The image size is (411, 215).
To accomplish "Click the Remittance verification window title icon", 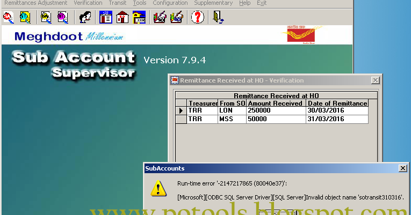I will [175, 80].
